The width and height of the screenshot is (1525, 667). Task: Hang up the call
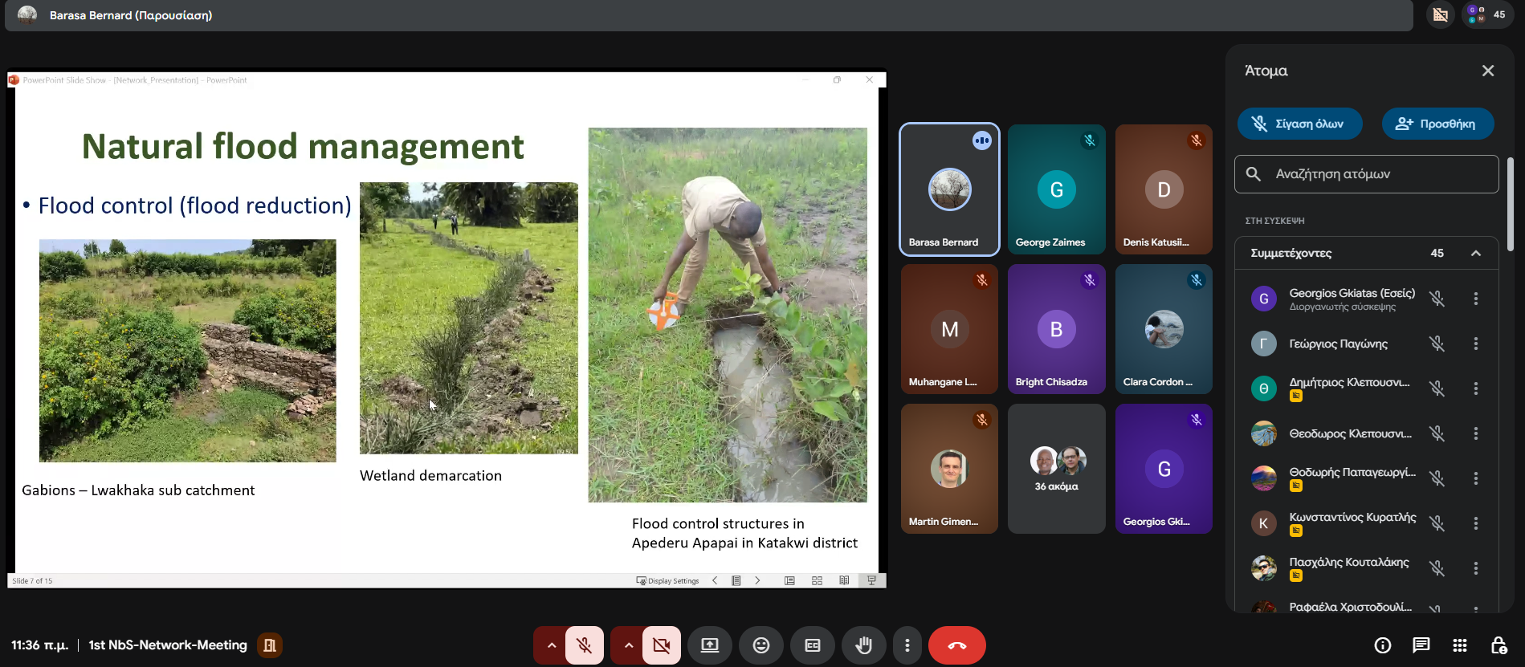[x=956, y=645]
